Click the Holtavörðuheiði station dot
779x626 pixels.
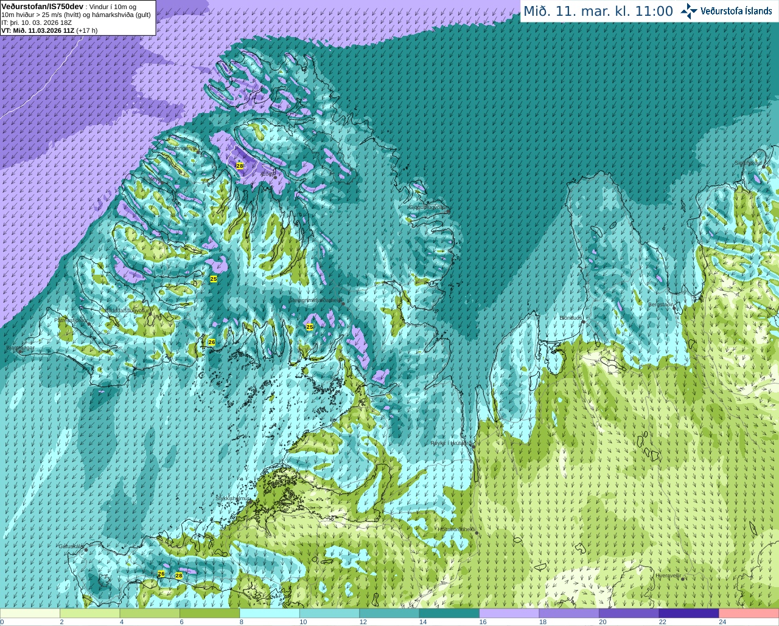477,533
